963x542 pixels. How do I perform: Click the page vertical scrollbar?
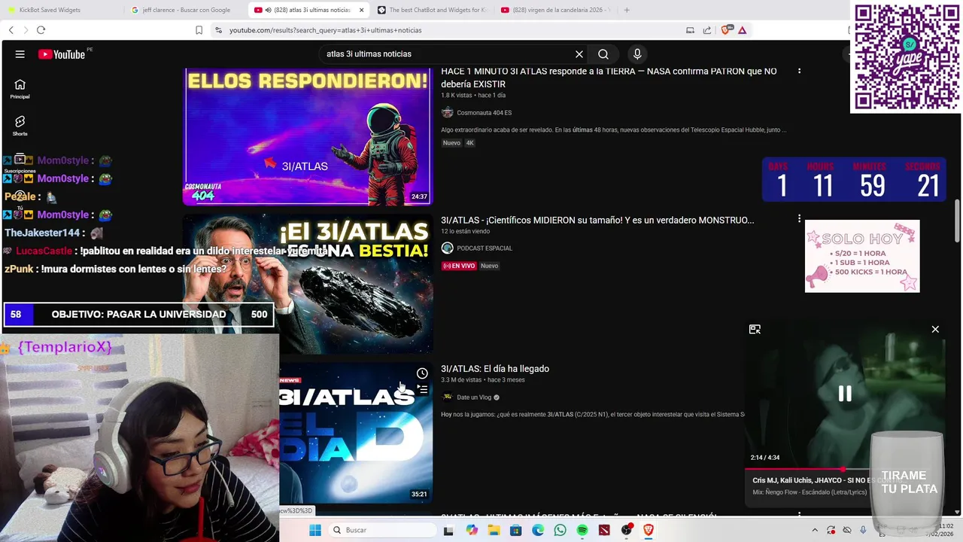958,221
